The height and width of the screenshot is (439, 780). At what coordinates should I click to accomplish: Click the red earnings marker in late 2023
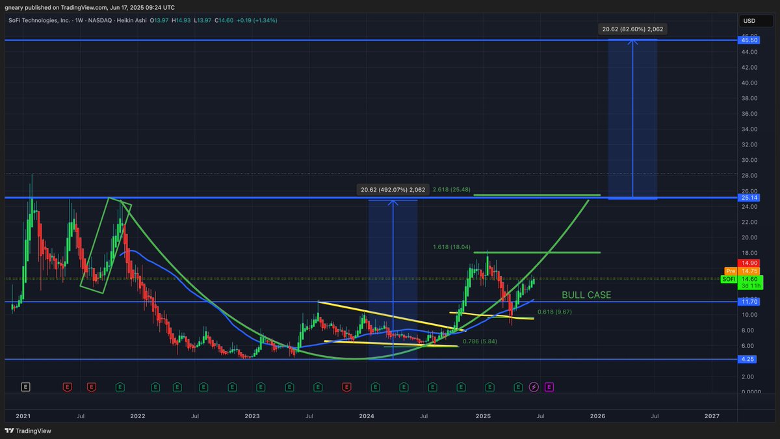(x=346, y=387)
